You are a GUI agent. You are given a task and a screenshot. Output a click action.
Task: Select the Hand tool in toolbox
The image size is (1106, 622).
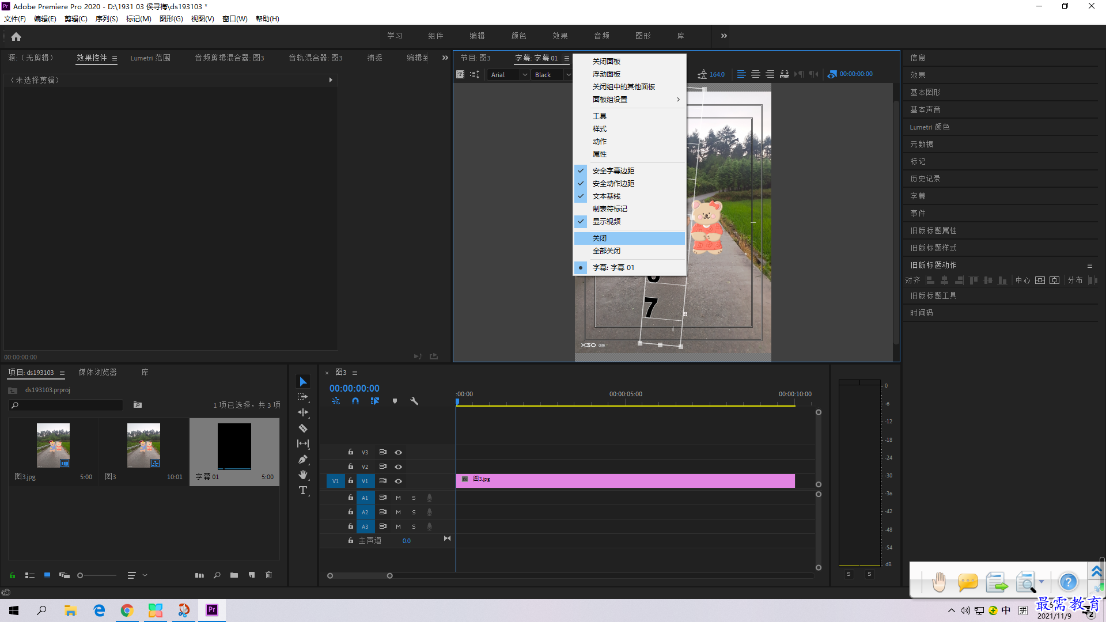click(x=303, y=475)
